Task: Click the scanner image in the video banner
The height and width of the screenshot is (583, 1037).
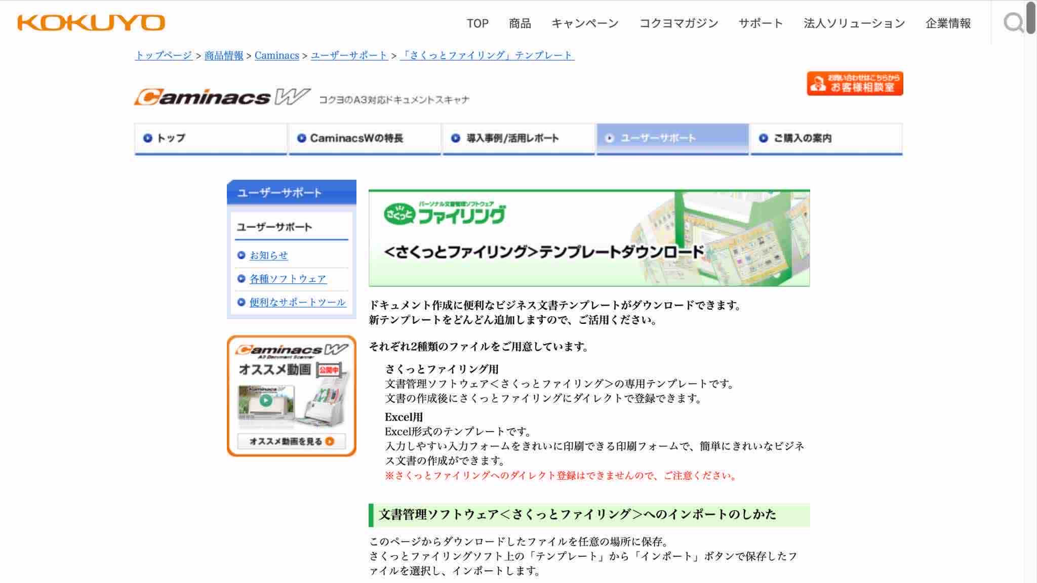Action: point(322,401)
